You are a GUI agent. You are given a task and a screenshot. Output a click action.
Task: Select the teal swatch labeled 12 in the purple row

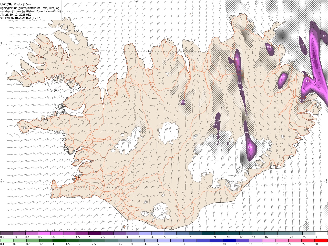[x=246, y=233]
